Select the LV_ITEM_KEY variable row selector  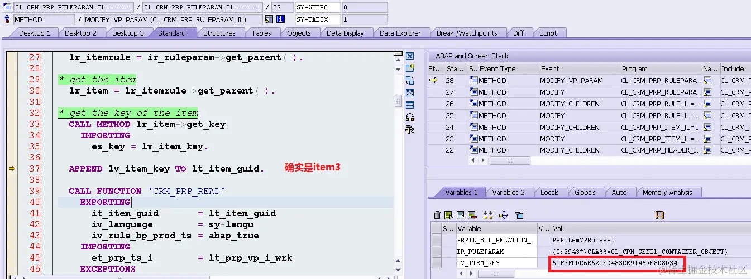tap(436, 263)
